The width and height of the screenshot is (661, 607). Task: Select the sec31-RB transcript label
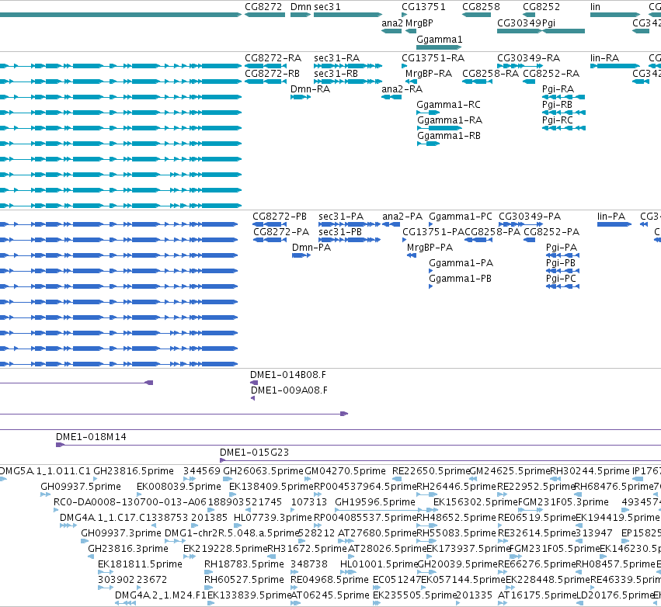336,74
